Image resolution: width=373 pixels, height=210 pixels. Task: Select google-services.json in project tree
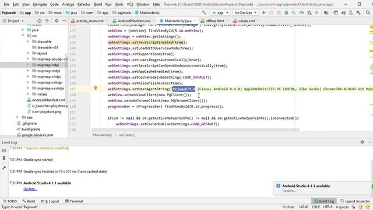pos(37,135)
